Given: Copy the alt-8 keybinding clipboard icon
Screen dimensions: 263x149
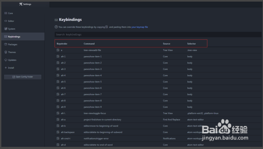Looking at the screenshot, I should point(58,101).
